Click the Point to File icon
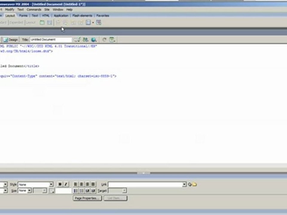The height and width of the screenshot is (215, 287). point(190,184)
